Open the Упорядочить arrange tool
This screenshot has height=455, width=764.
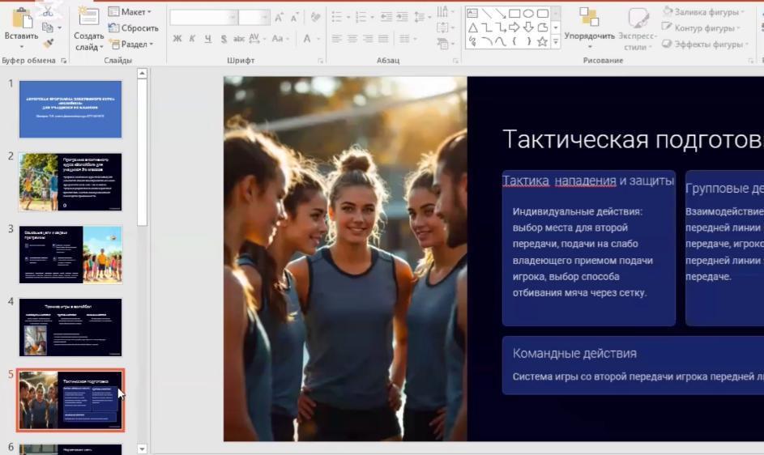click(x=589, y=24)
